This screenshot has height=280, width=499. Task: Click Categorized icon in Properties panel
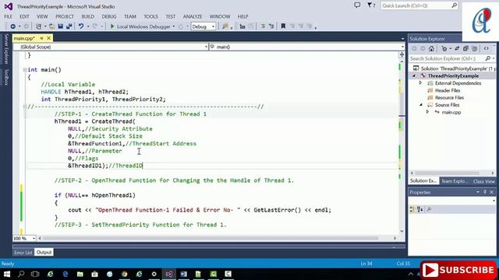pos(412,209)
